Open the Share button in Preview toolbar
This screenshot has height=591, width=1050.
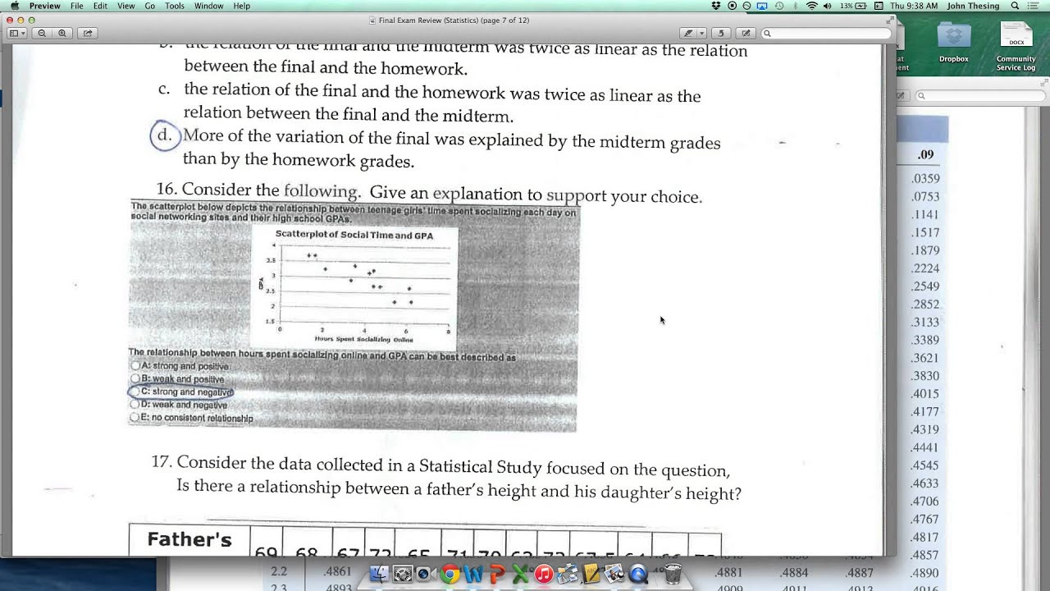(x=88, y=34)
